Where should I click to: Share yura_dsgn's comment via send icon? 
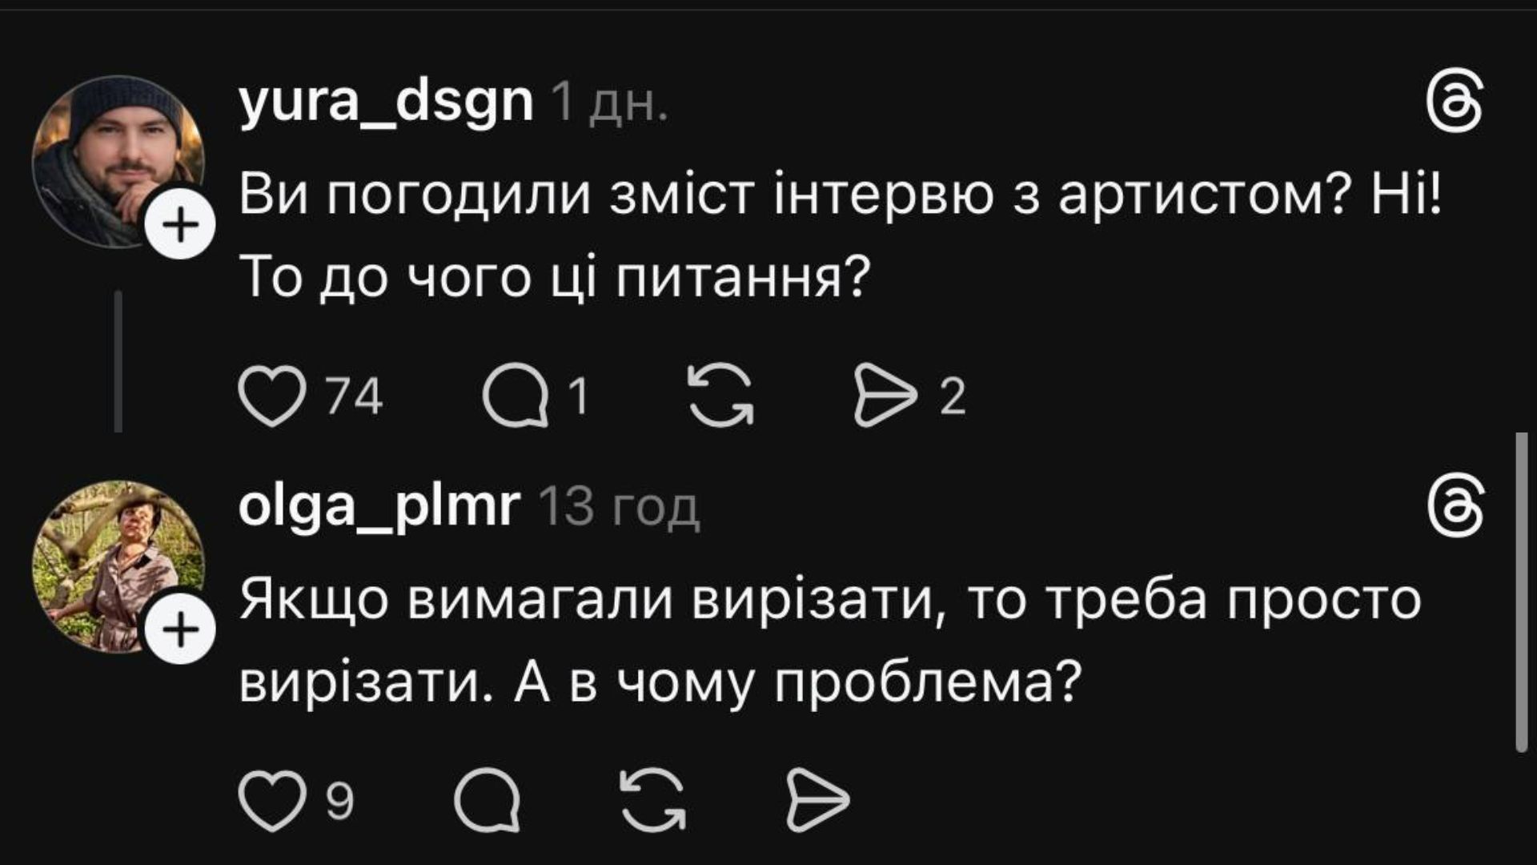885,396
